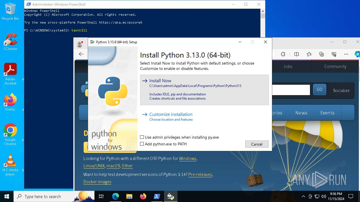This screenshot has height=202, width=360.
Task: Launch Firefox from desktop icon
Action: (x=10, y=102)
